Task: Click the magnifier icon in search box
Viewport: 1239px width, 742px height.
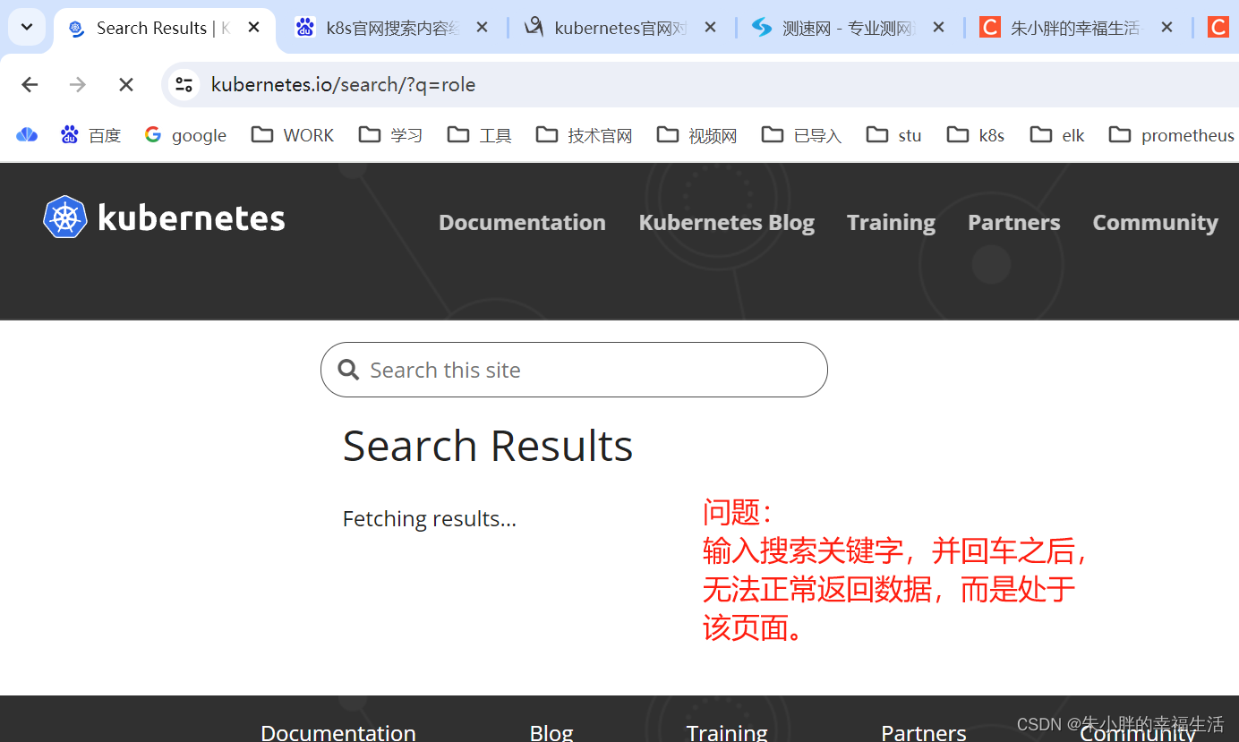Action: click(348, 370)
